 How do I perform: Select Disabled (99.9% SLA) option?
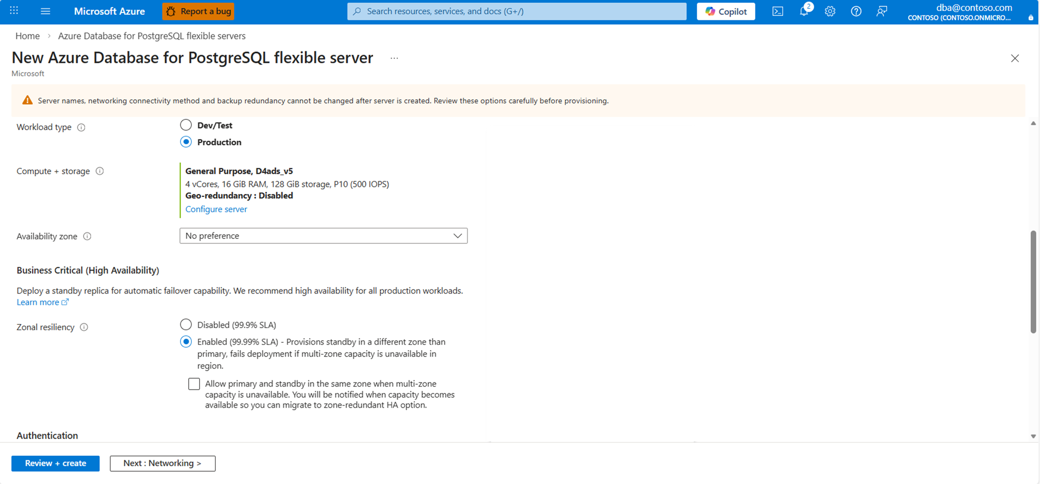pyautogui.click(x=186, y=325)
